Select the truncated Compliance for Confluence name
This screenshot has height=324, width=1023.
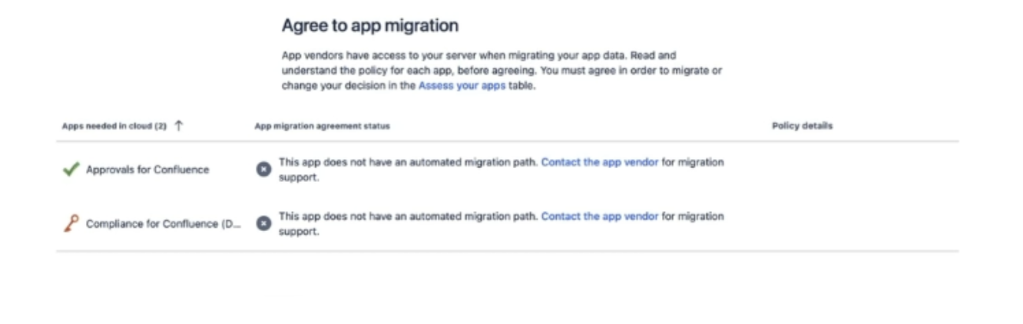[x=164, y=223]
